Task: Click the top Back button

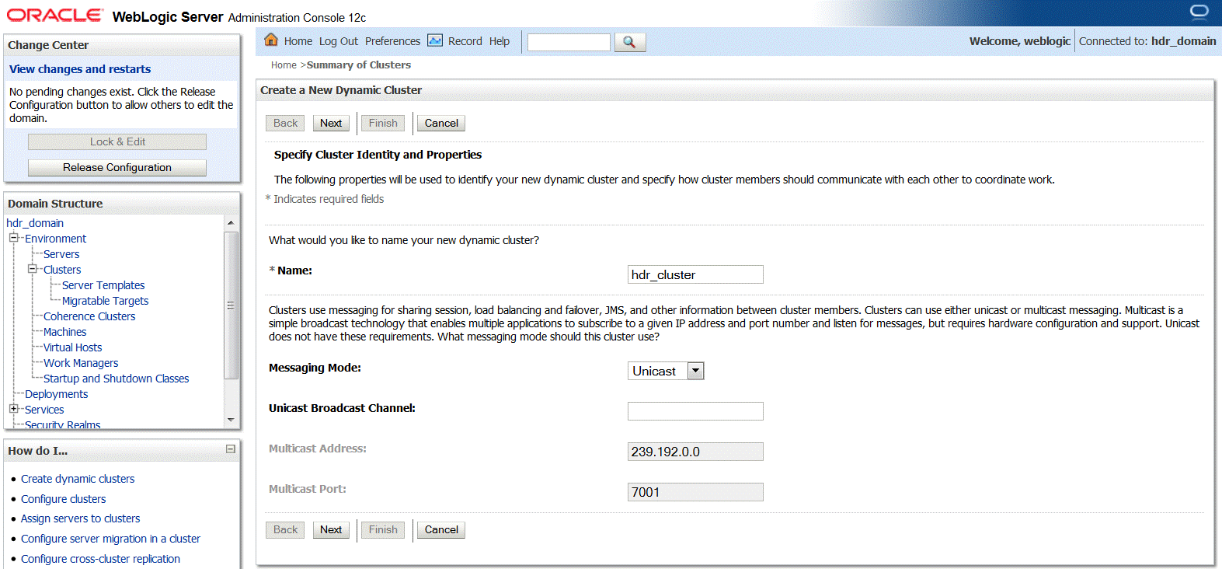Action: coord(285,123)
